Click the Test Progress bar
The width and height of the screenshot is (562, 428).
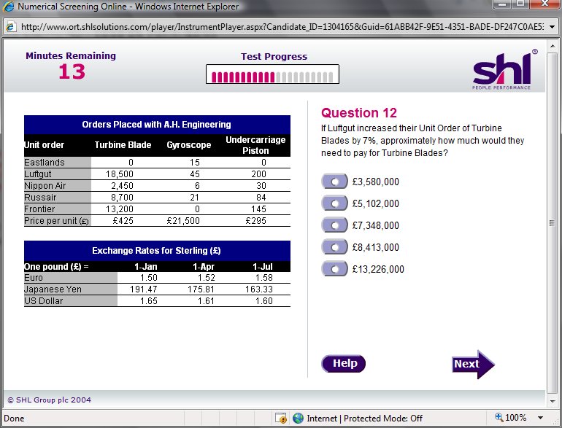(272, 74)
